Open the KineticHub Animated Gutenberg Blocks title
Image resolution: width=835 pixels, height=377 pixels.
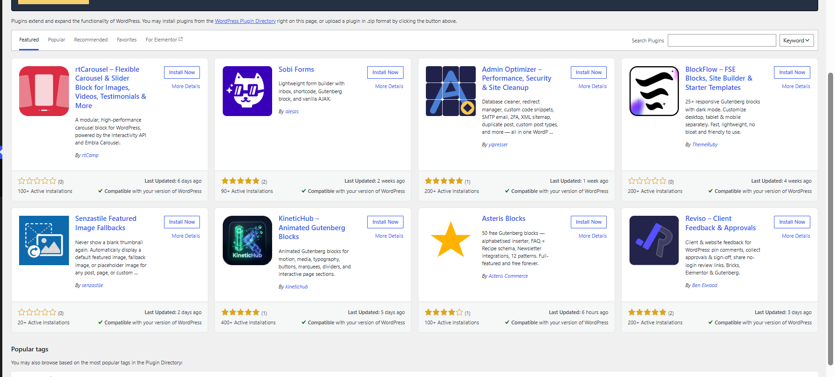(312, 228)
